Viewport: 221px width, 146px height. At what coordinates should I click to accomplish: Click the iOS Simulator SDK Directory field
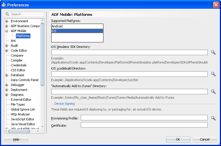[x=129, y=52]
